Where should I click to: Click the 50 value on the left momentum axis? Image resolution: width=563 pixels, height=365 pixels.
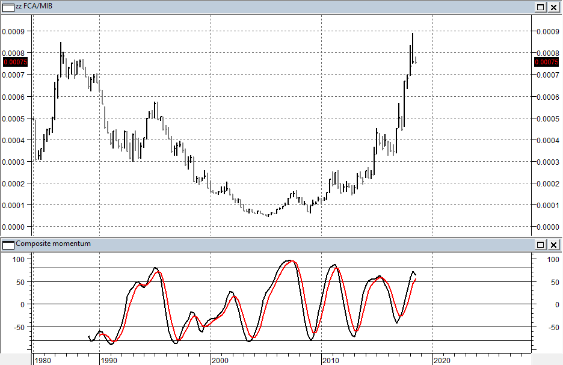pyautogui.click(x=20, y=282)
